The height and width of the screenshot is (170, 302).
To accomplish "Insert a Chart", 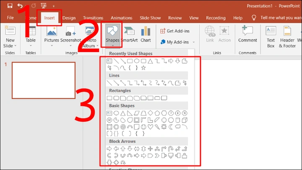I will (x=146, y=35).
